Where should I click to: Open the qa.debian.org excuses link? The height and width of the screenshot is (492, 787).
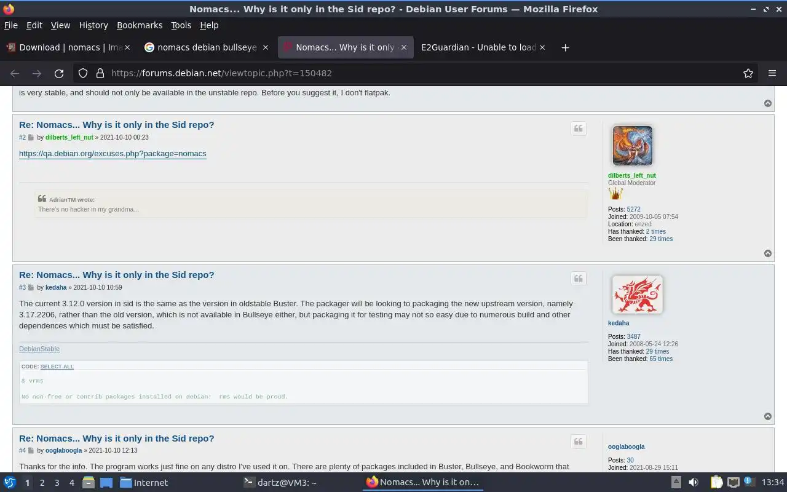pyautogui.click(x=113, y=154)
